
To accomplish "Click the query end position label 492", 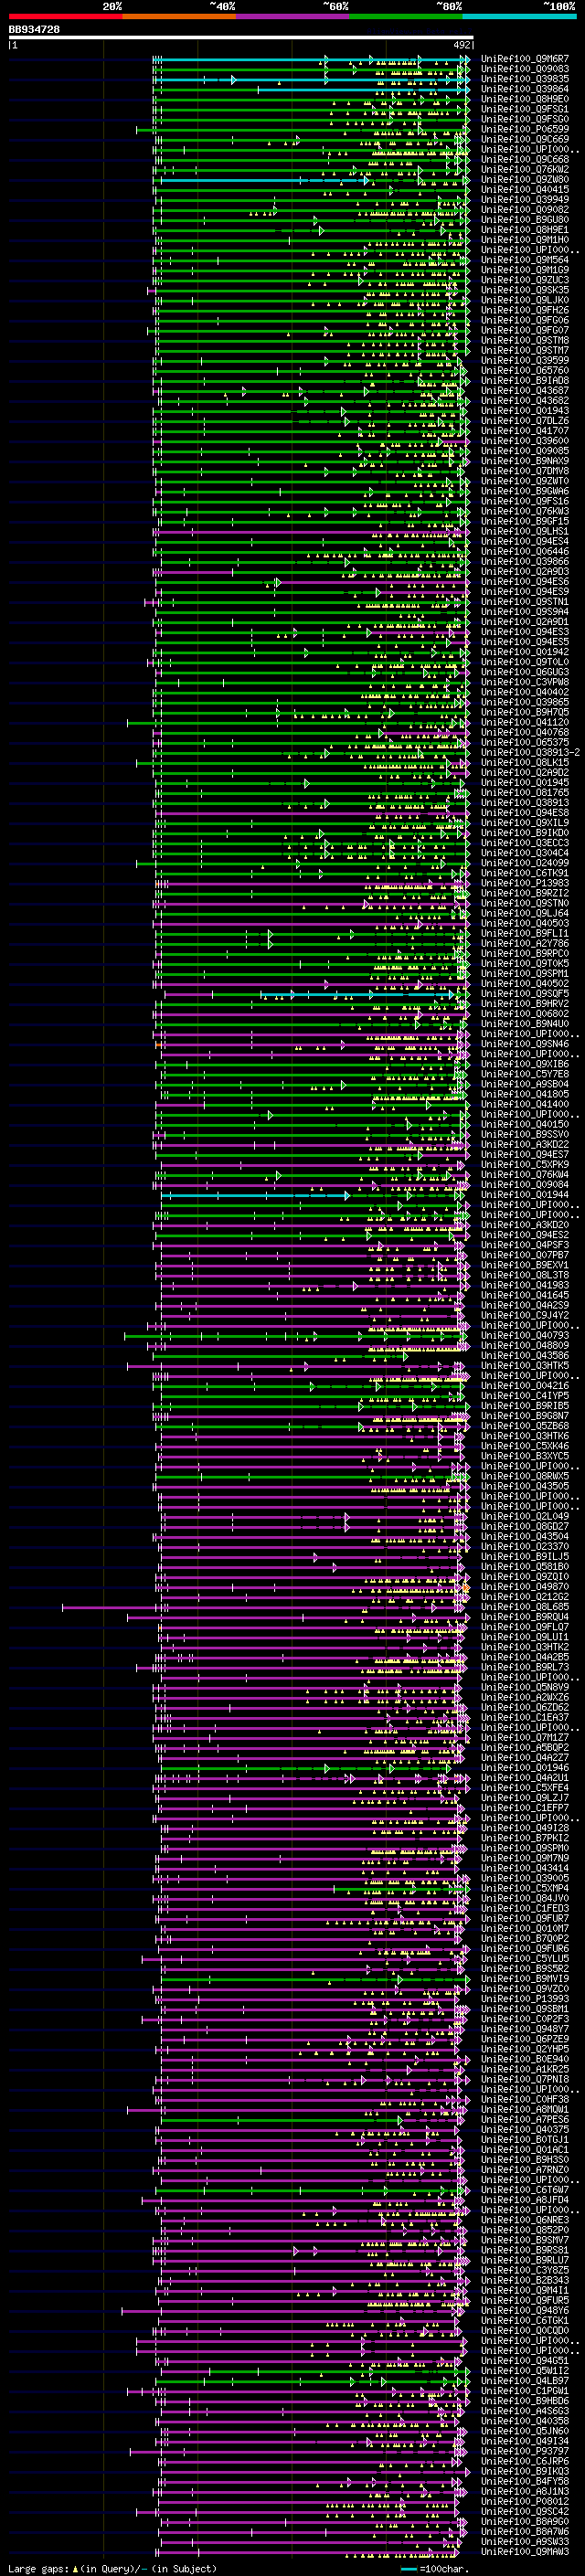I will 461,45.
